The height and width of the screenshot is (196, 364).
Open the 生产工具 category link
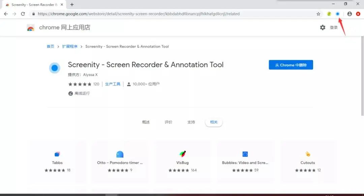[113, 84]
